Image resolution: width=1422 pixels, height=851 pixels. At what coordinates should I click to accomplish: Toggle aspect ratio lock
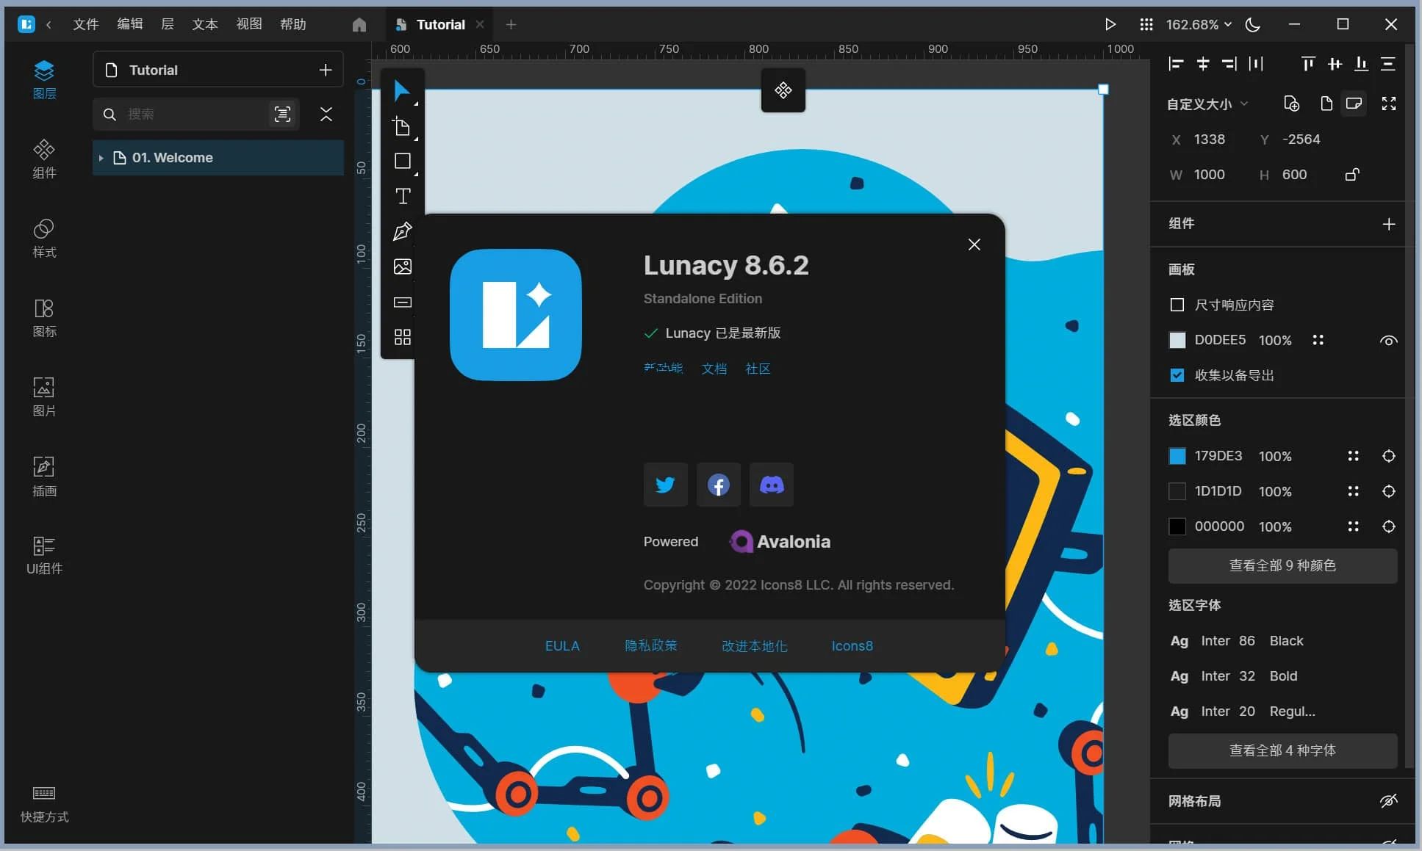(1352, 175)
